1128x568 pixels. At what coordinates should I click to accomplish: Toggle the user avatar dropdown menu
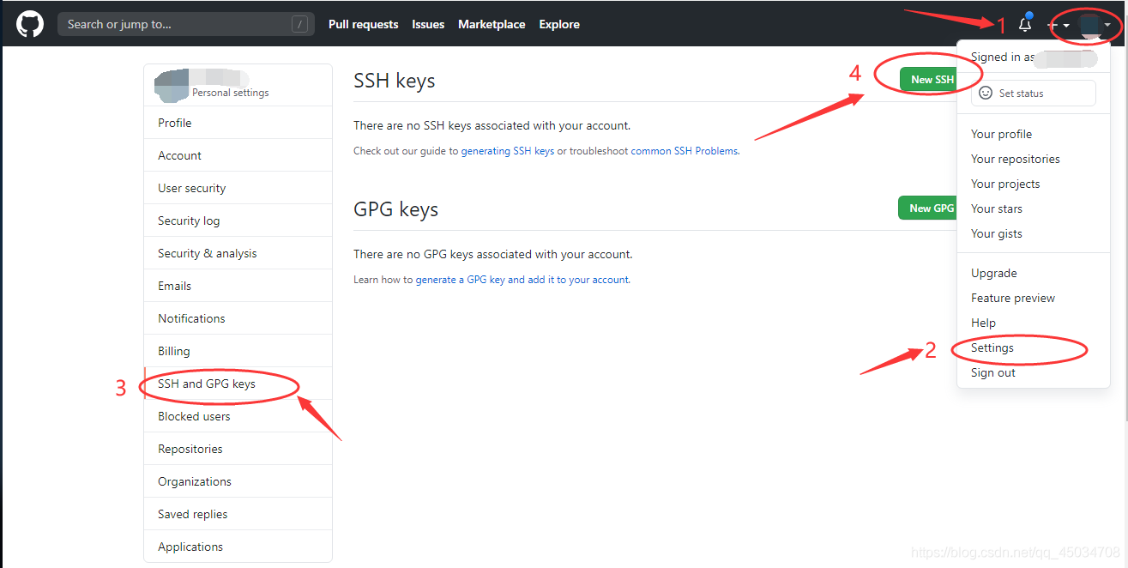pos(1095,25)
